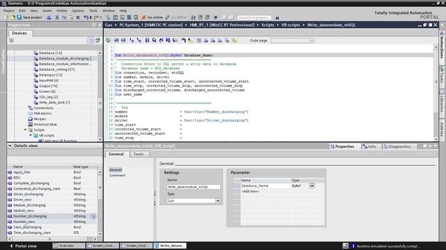Open the Window menu

[109, 10]
